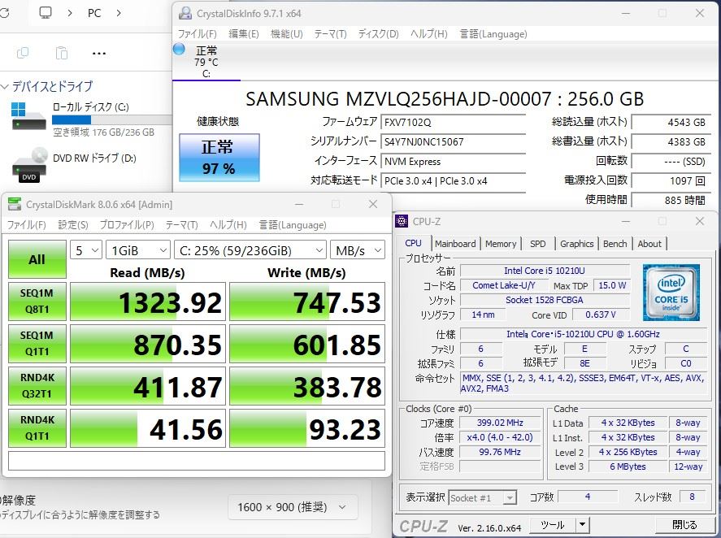Run the RND4K Q32T1 benchmark
Image resolution: width=721 pixels, height=538 pixels.
[37, 386]
